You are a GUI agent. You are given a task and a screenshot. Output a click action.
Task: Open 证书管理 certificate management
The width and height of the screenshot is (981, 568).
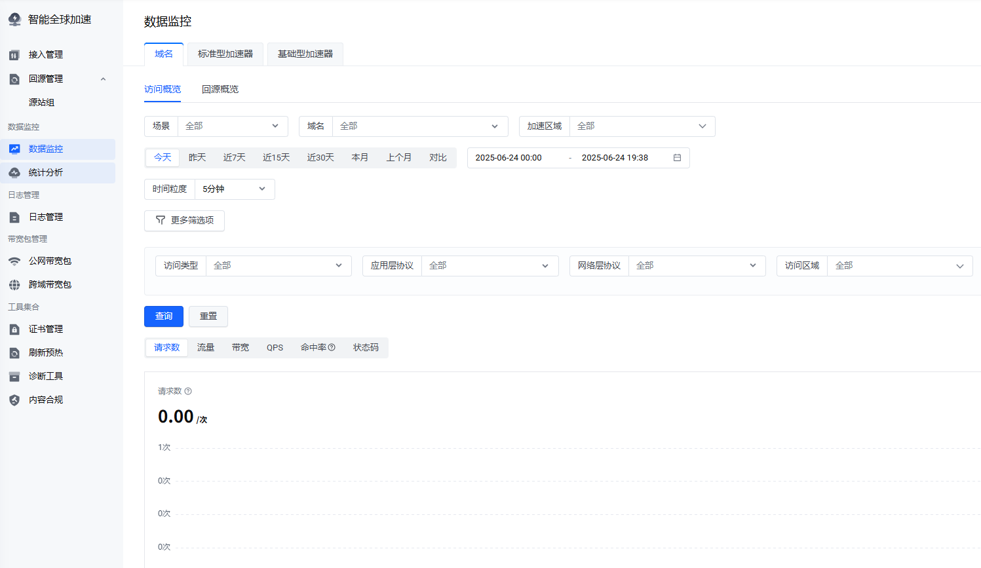[46, 329]
